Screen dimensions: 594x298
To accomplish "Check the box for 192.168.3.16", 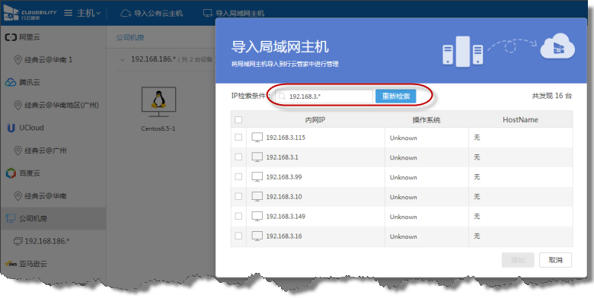I will click(238, 236).
